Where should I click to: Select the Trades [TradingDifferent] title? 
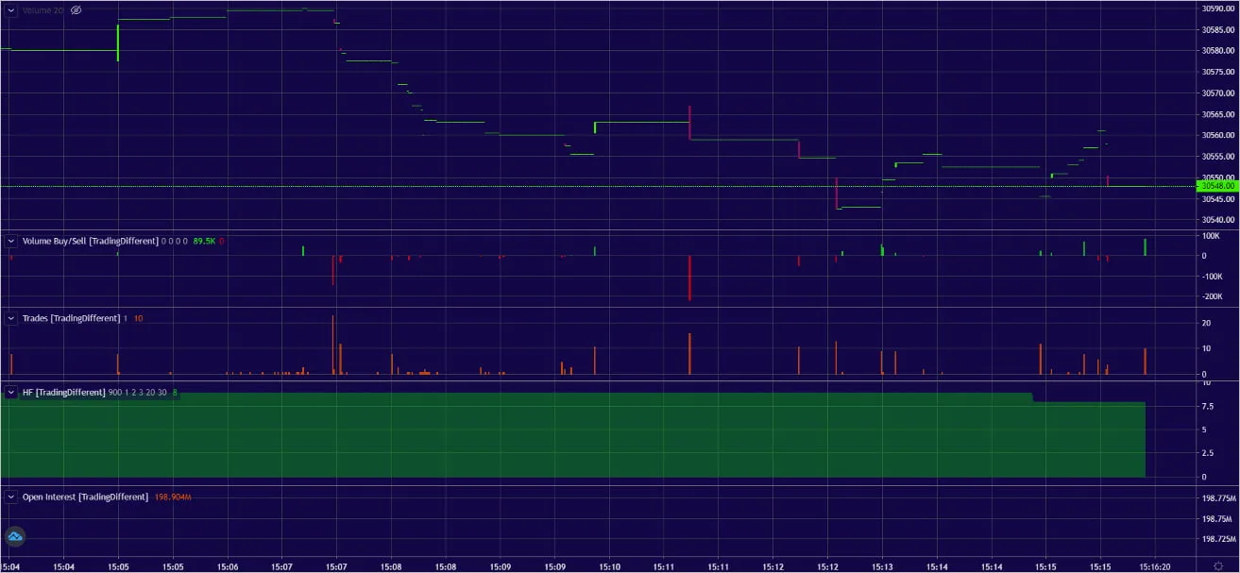(71, 318)
